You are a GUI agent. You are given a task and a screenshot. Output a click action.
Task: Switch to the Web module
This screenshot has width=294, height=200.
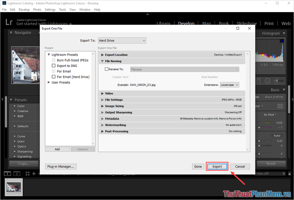point(286,23)
